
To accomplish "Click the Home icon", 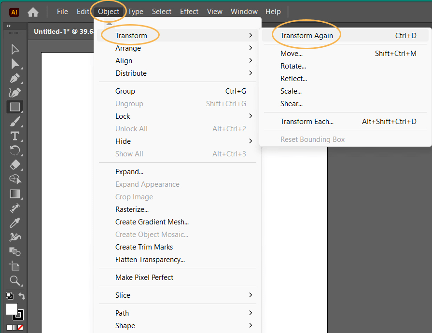I will [33, 12].
